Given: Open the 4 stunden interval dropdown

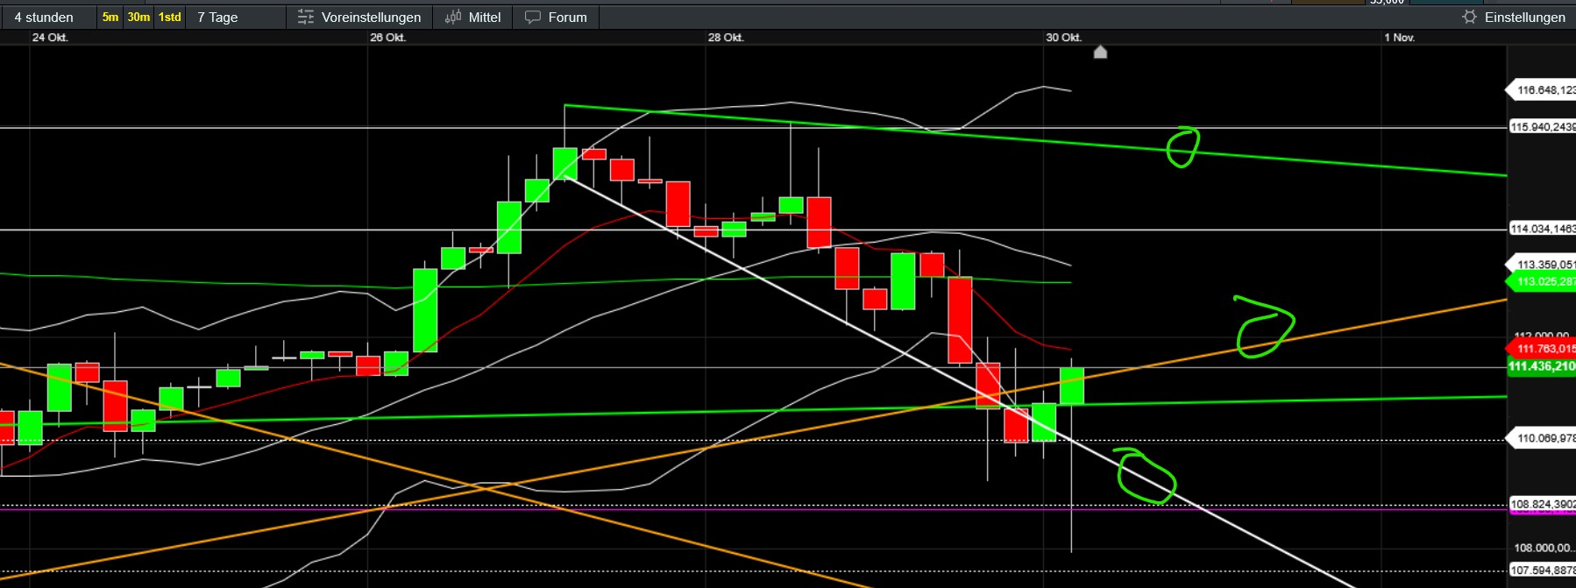Looking at the screenshot, I should pyautogui.click(x=44, y=18).
